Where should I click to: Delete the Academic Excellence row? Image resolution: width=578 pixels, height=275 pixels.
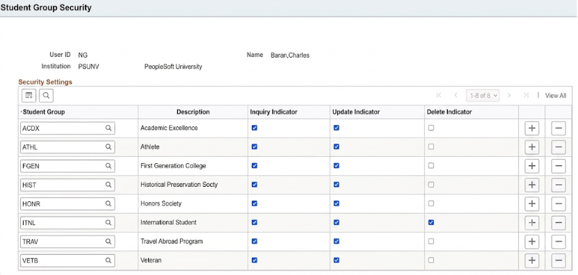pyautogui.click(x=559, y=128)
